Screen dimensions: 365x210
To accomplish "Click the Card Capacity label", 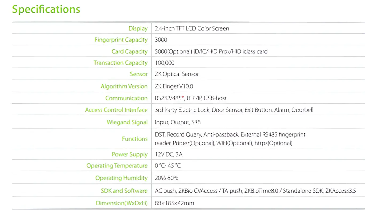I will [129, 52].
